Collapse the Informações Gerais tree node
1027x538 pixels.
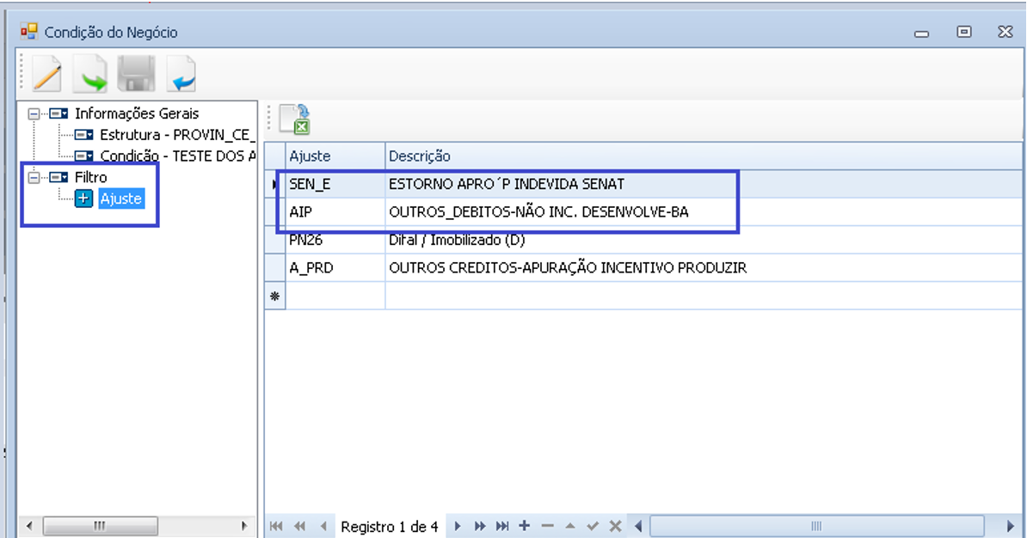[x=34, y=113]
